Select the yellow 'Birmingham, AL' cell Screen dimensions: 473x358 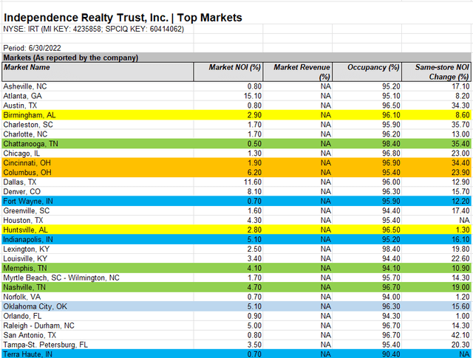[98, 115]
